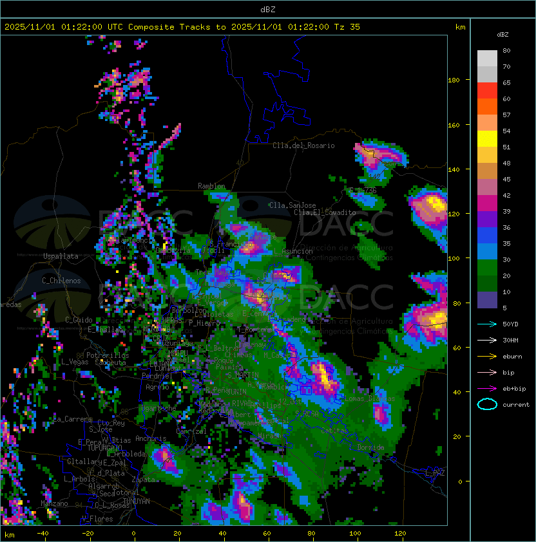This screenshot has width=536, height=542.
Task: Click the 'Clla.SanJose' map label
Action: (292, 205)
